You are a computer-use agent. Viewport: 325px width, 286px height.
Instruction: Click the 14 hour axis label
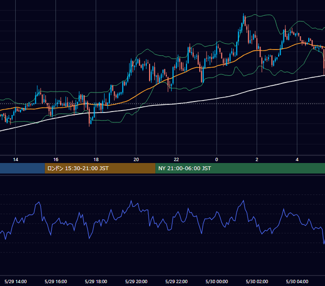coord(16,160)
